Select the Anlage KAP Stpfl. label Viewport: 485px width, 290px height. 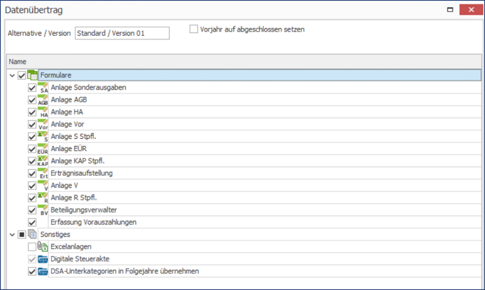pyautogui.click(x=78, y=161)
